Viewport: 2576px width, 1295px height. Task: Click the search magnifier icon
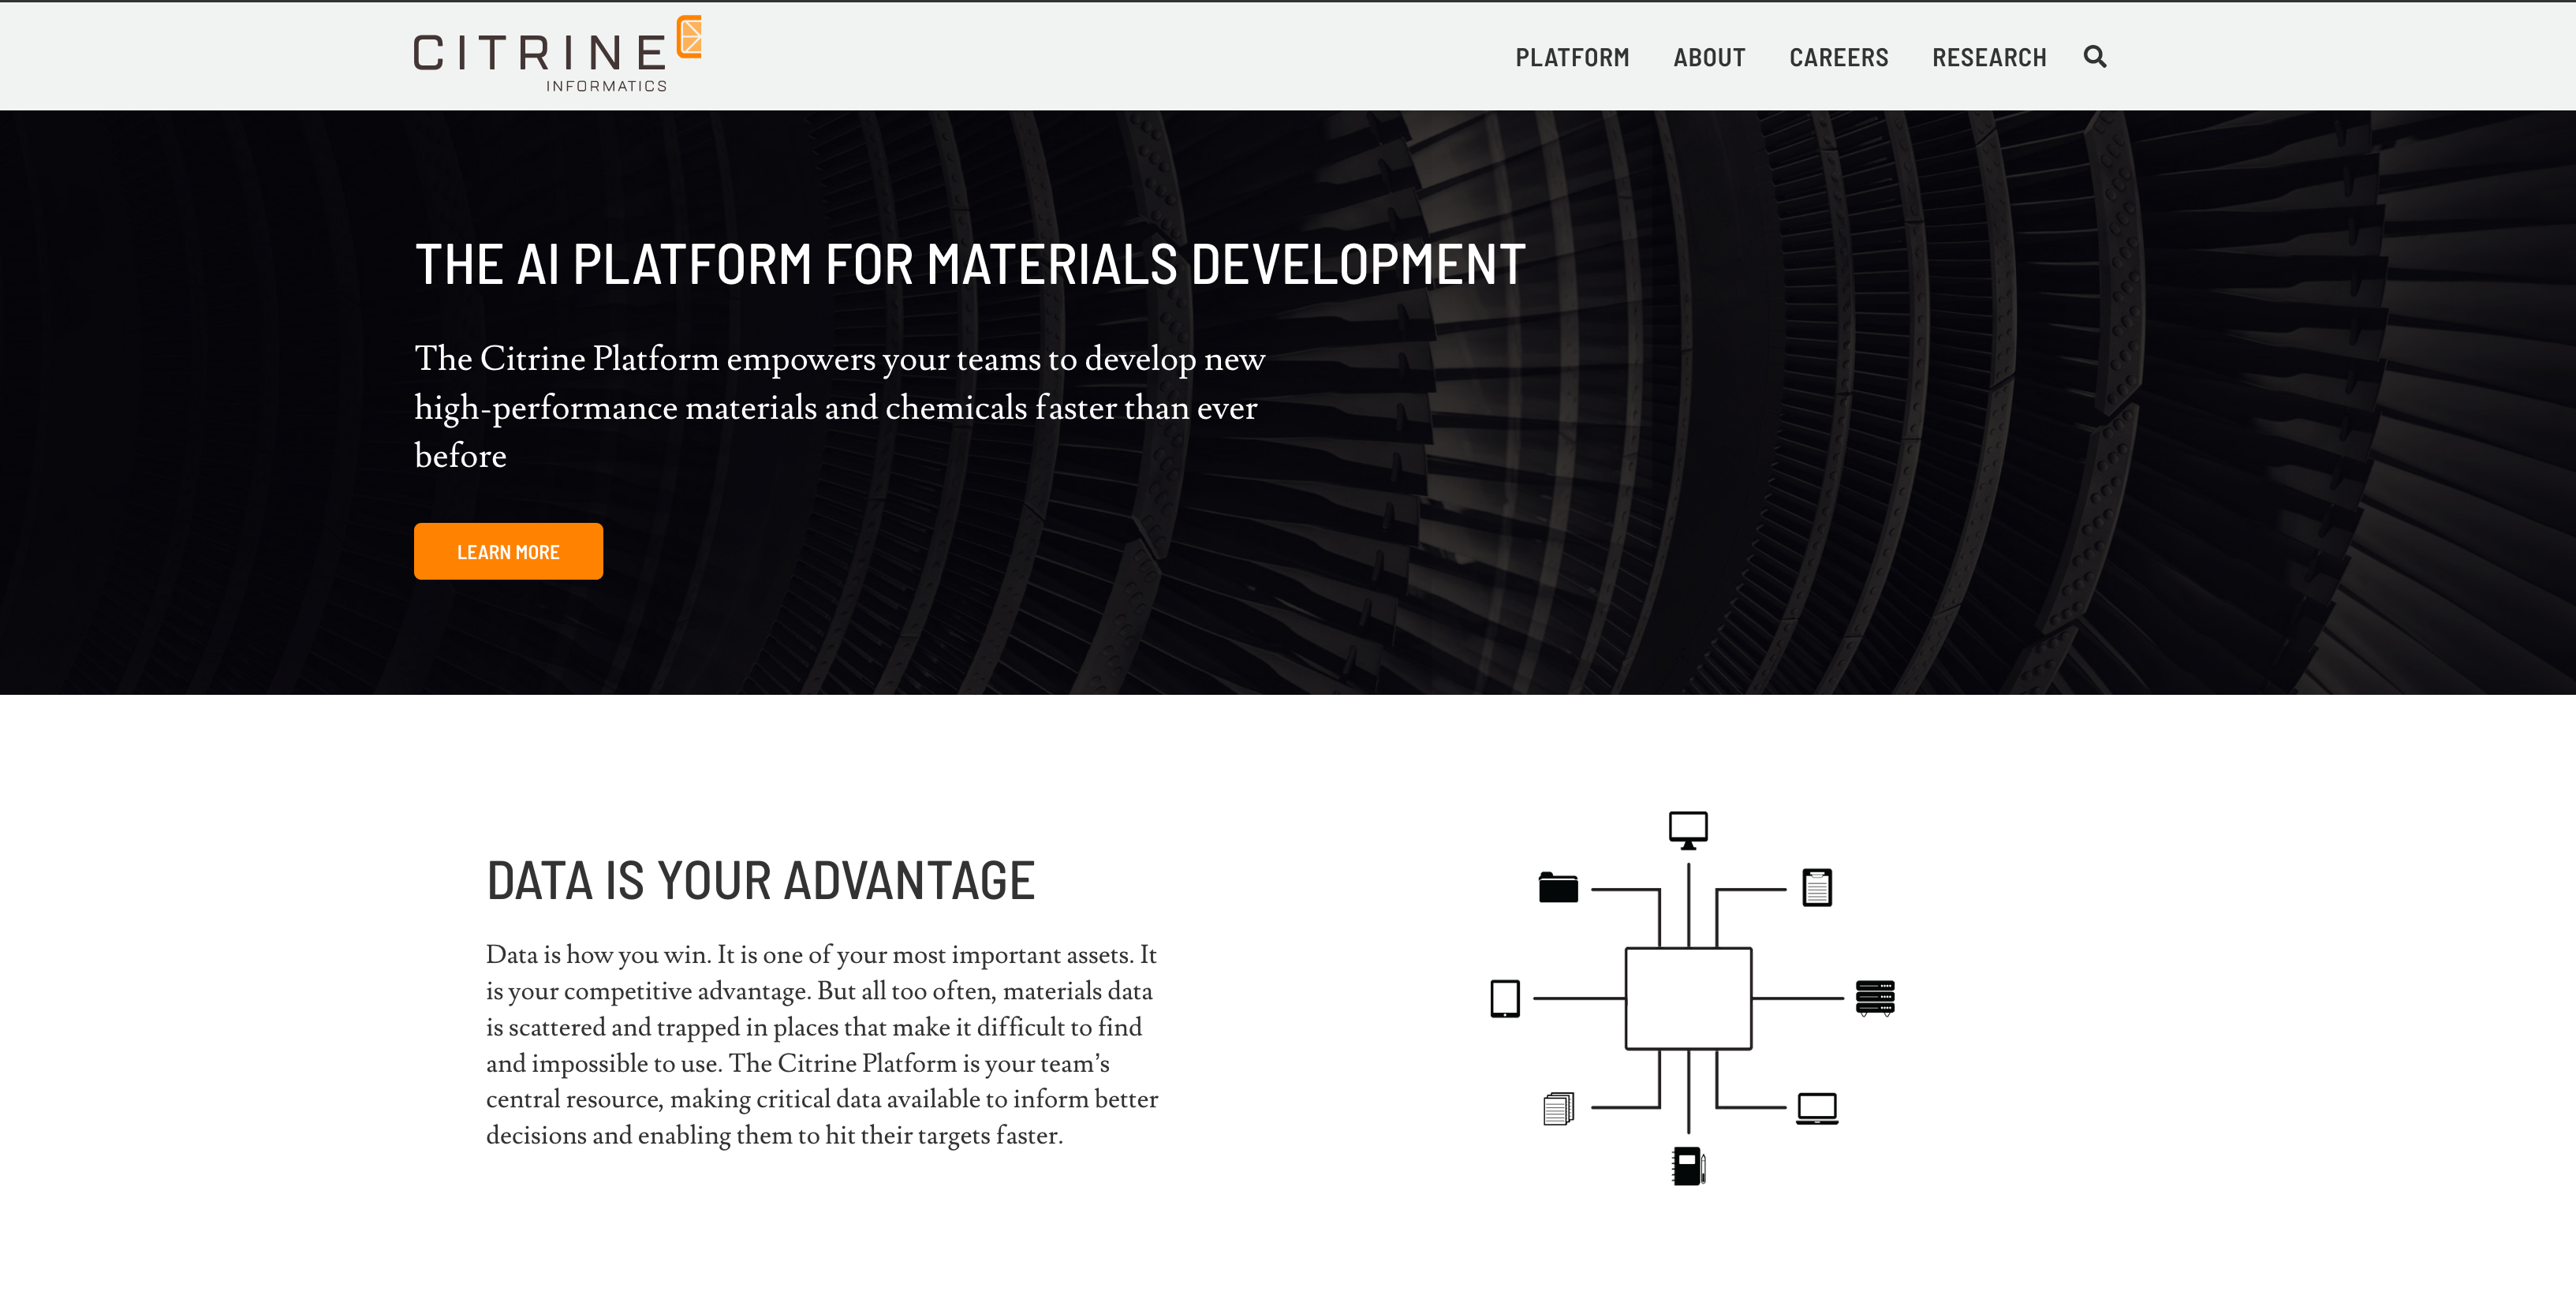click(x=2094, y=57)
